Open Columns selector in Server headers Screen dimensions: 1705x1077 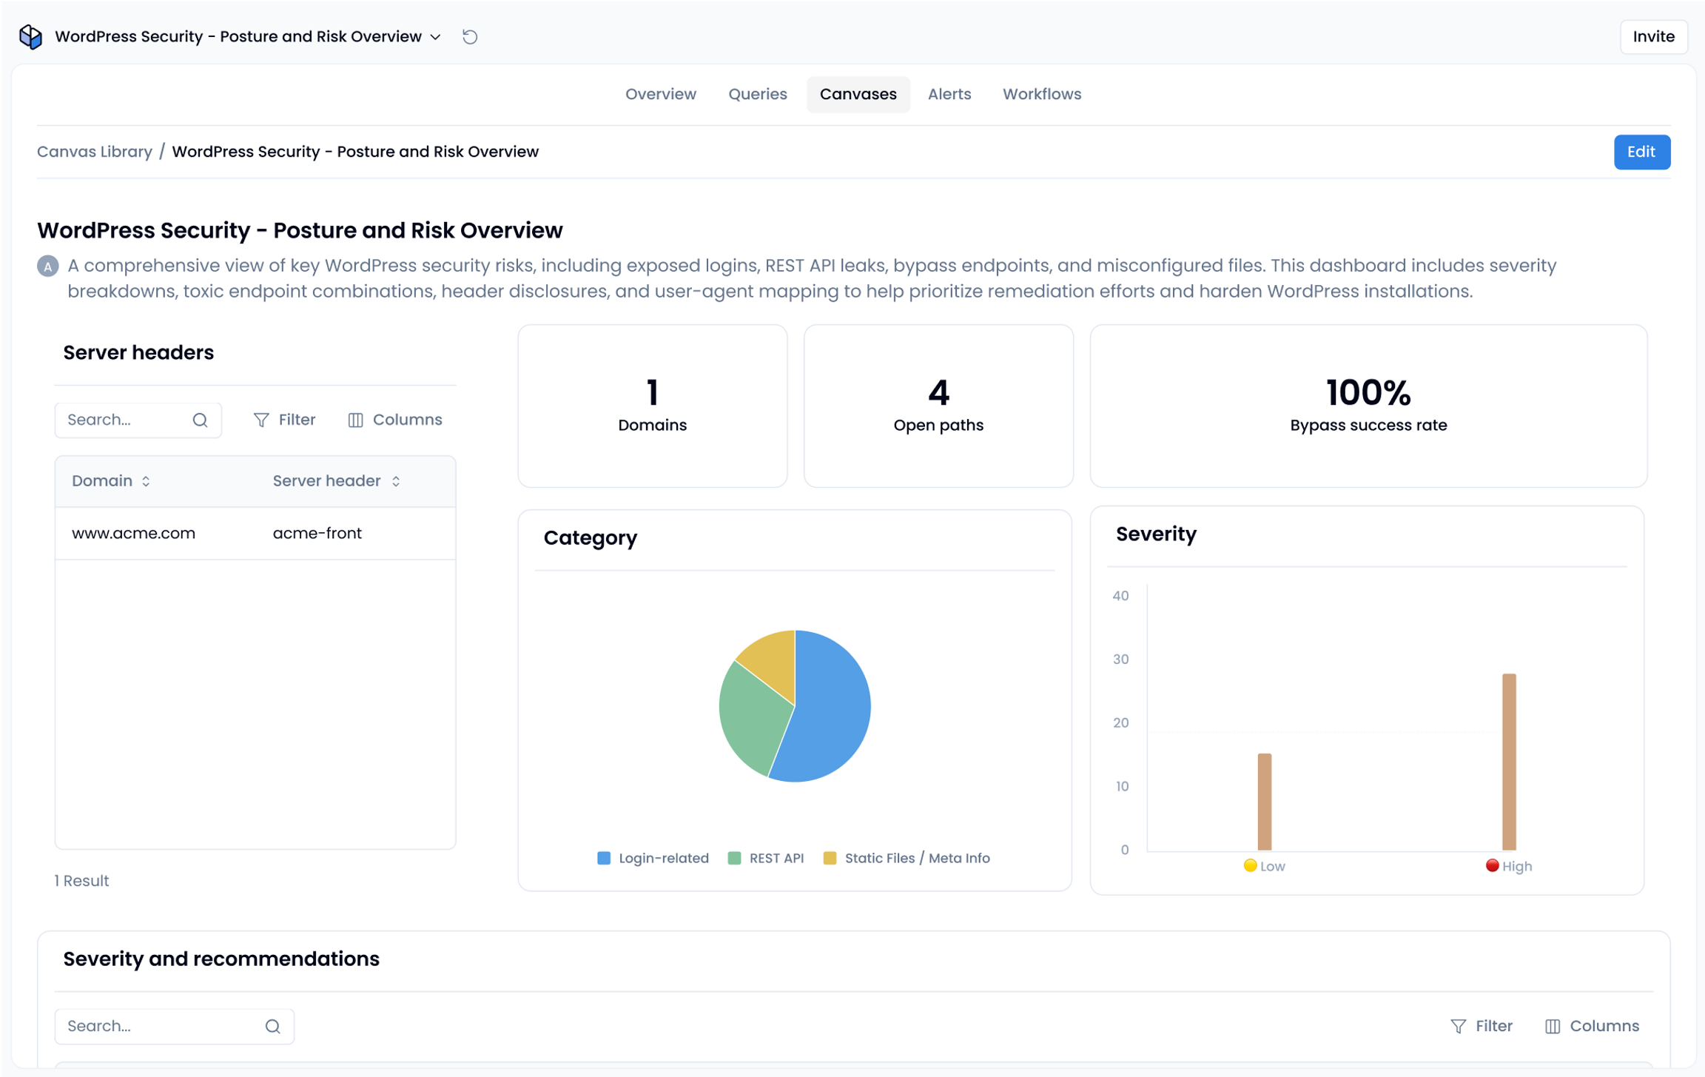pos(395,420)
